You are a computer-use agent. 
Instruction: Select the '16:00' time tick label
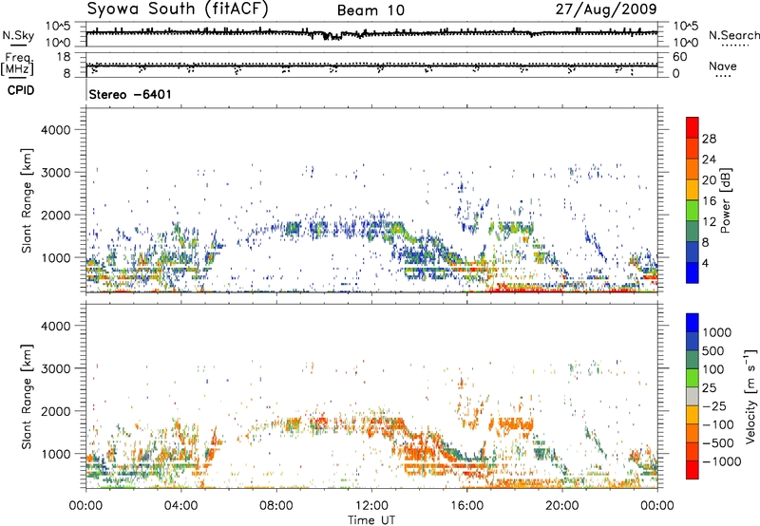[x=466, y=506]
